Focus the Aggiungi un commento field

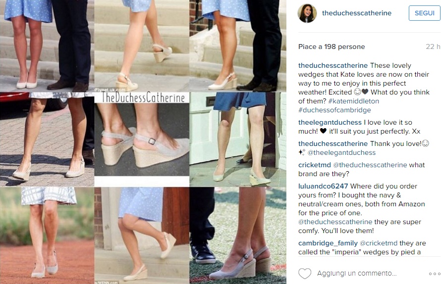357,273
